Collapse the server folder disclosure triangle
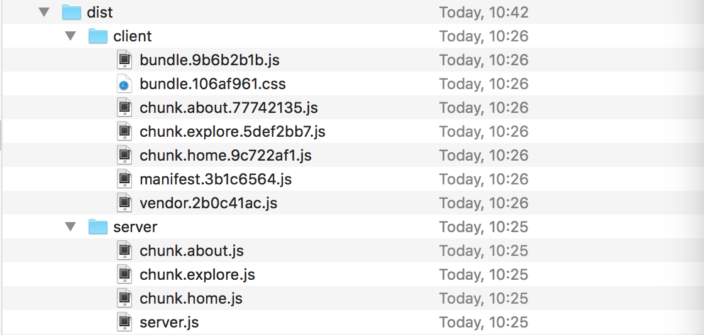The image size is (704, 335). coord(70,226)
